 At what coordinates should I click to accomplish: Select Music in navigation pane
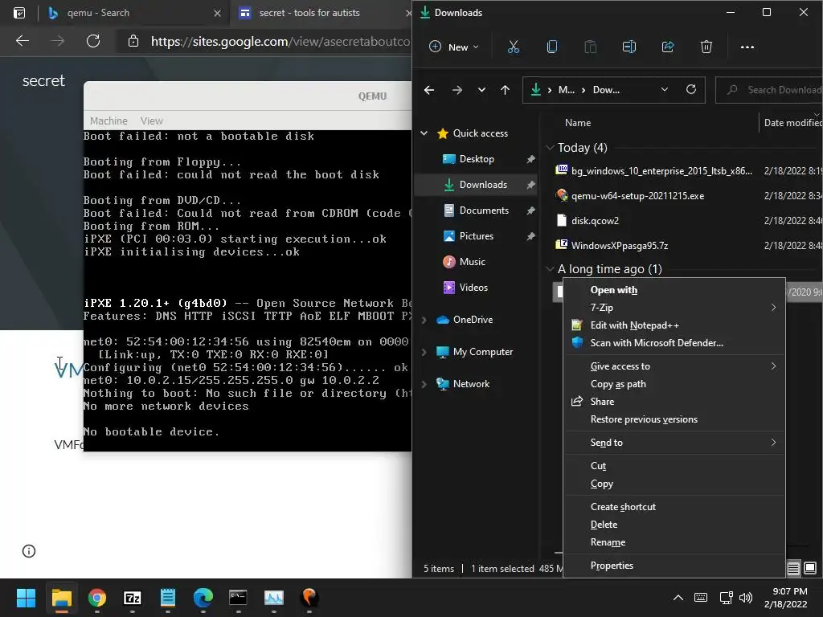(x=473, y=262)
